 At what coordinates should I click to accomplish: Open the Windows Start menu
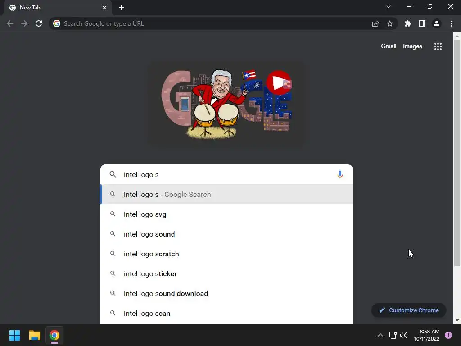click(14, 335)
